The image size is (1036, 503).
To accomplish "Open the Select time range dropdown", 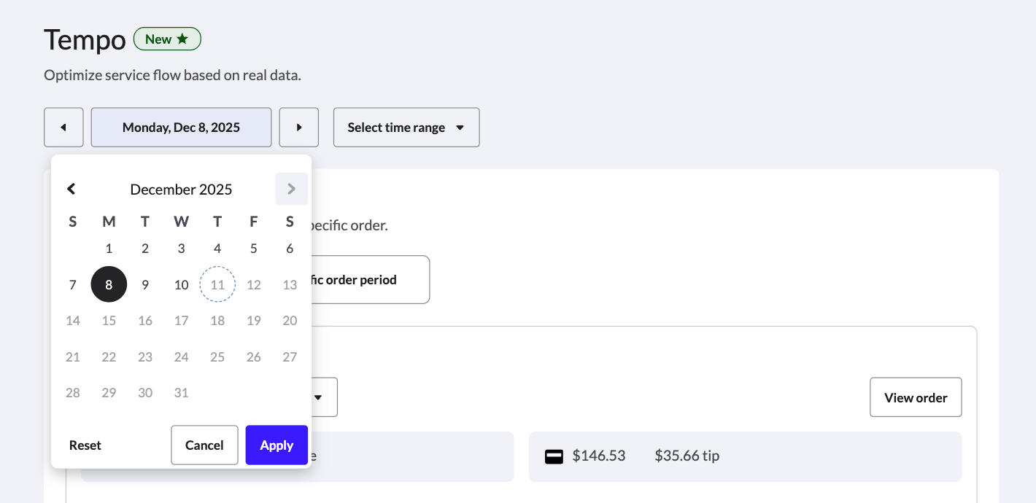I will click(406, 128).
